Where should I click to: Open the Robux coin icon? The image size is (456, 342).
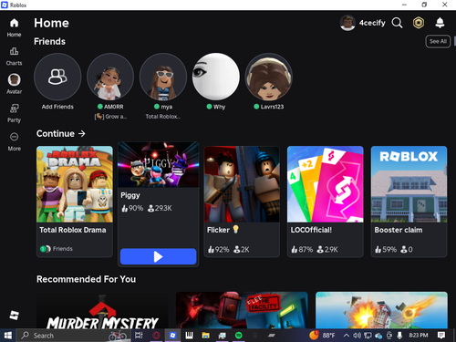click(x=419, y=23)
